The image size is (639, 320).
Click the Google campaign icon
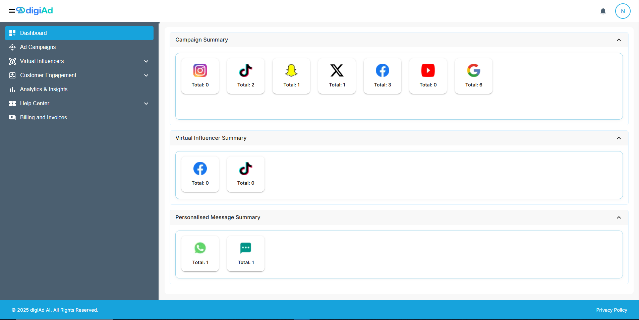pos(474,70)
